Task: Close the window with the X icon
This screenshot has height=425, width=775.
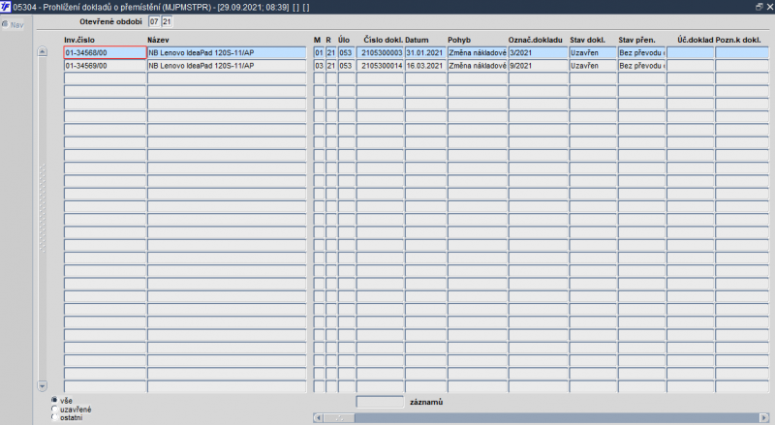Action: click(x=769, y=7)
